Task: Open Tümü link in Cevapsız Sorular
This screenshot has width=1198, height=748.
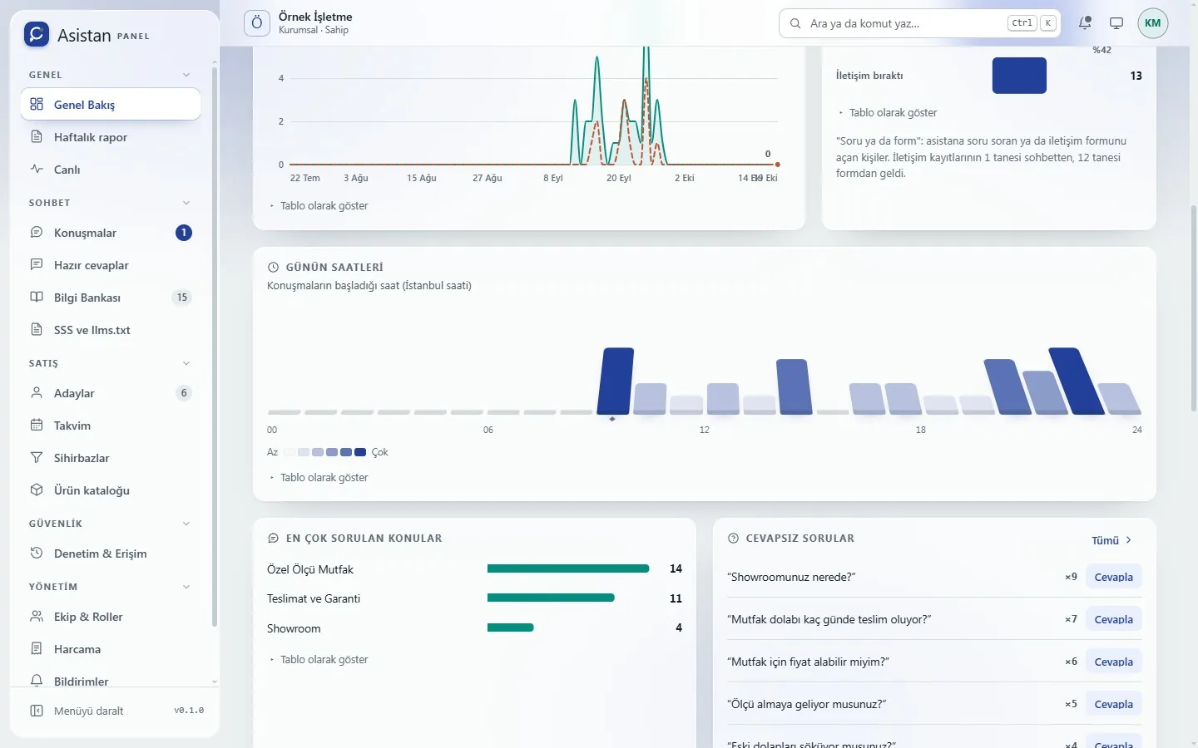Action: point(1112,540)
